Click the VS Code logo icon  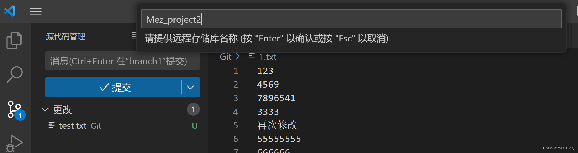10,11
